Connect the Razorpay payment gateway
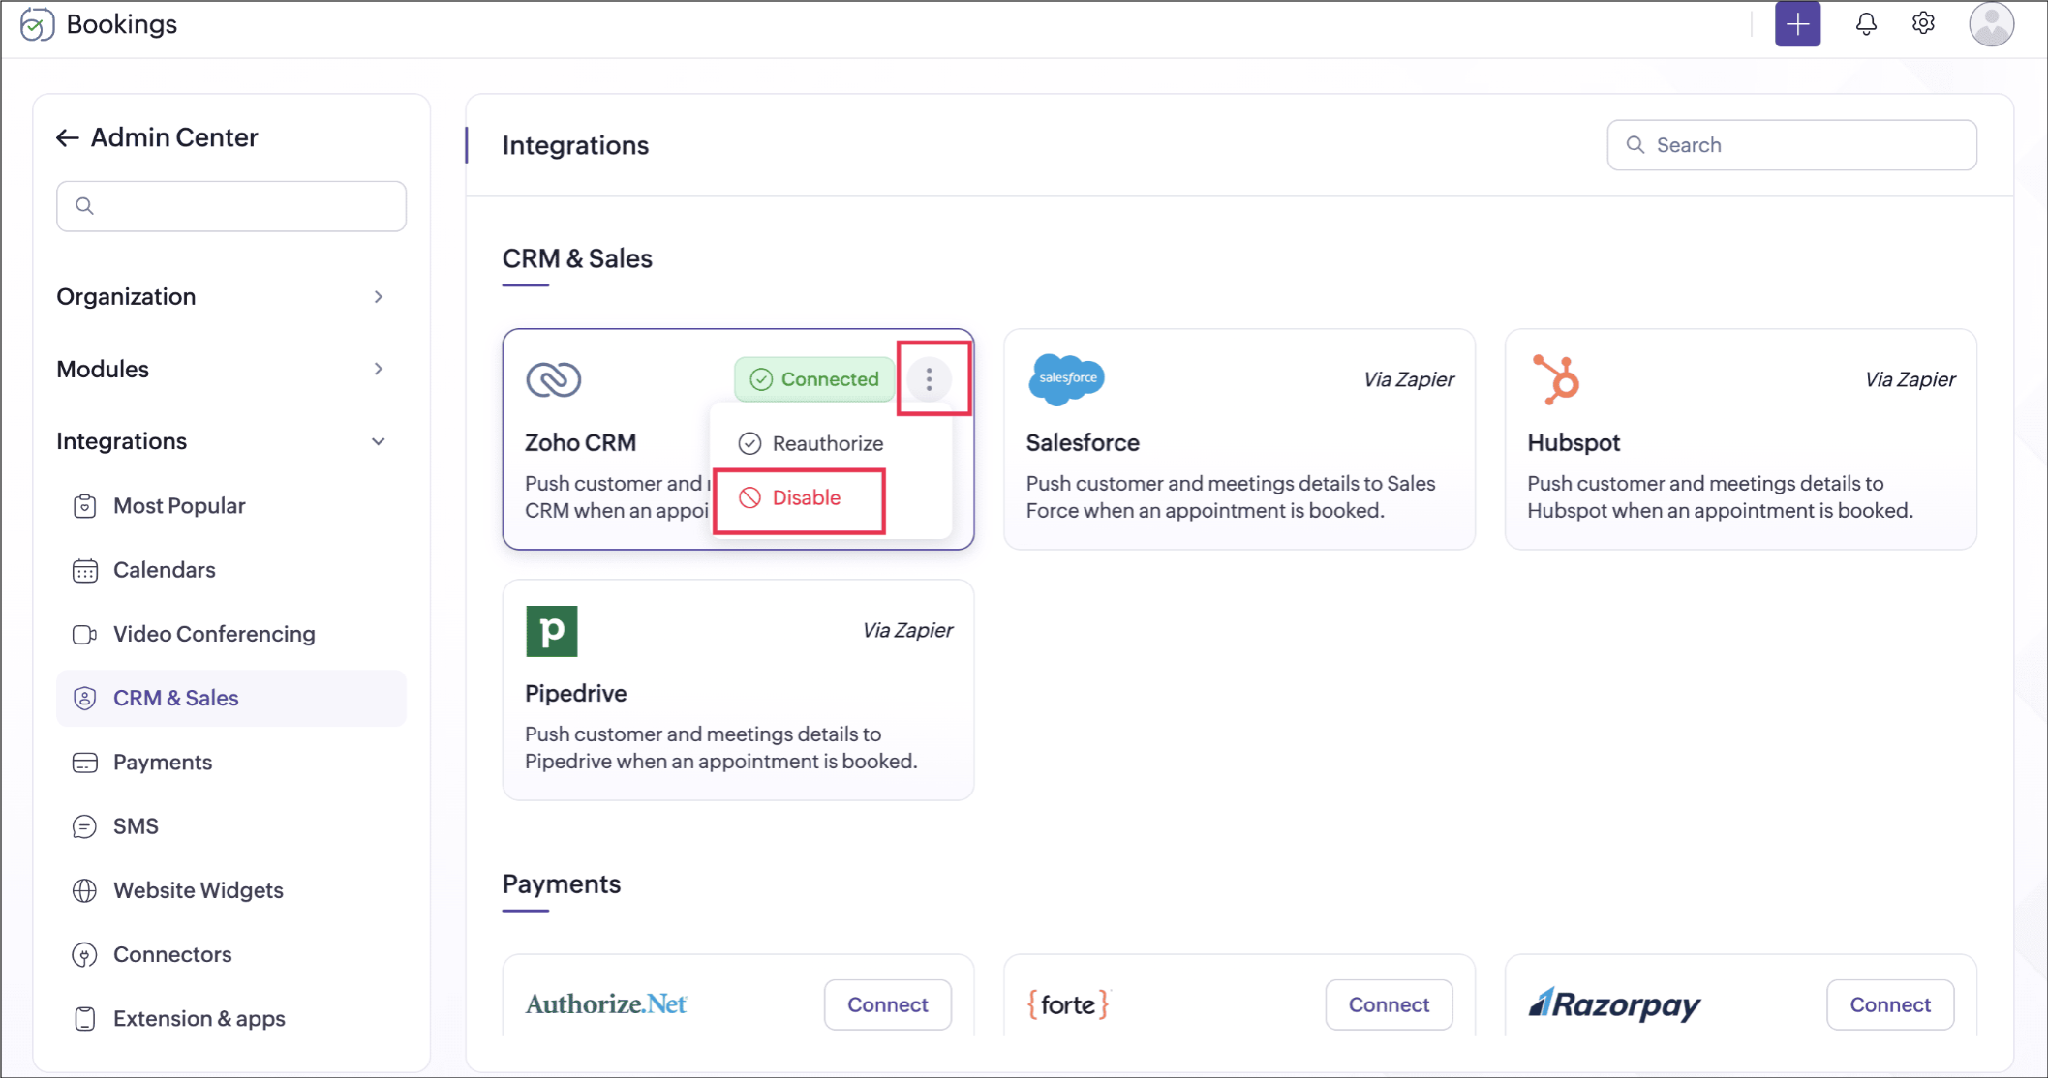 pos(1889,1004)
